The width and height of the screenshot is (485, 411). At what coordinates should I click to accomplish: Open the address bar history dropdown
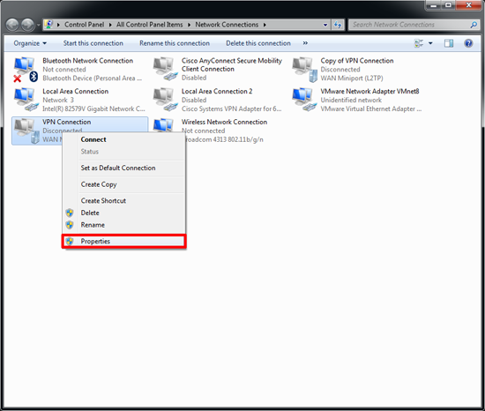coord(325,25)
